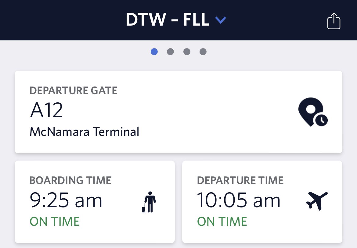Go to the fourth page dot
Viewport: 357px width, 248px height.
point(203,51)
